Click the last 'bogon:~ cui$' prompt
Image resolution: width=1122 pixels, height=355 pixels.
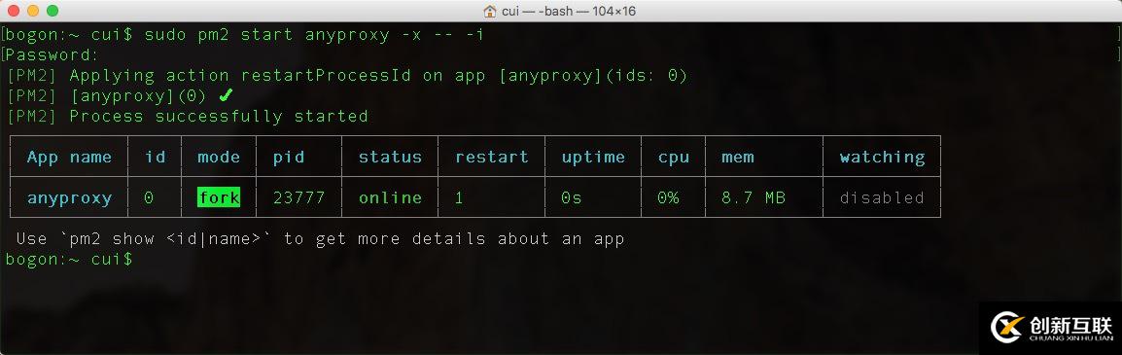point(69,259)
